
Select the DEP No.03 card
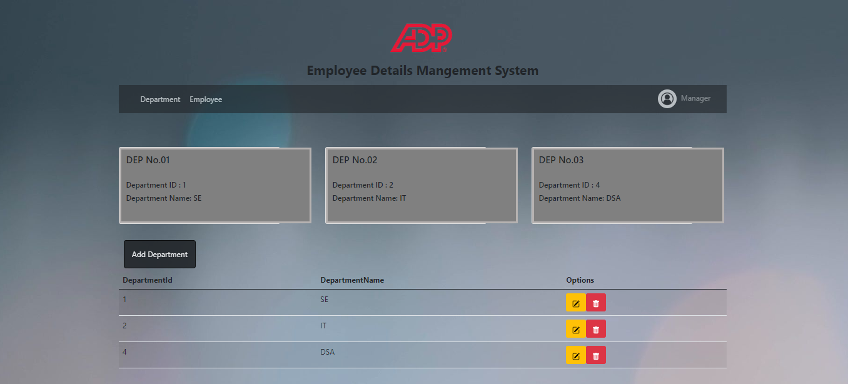[627, 185]
